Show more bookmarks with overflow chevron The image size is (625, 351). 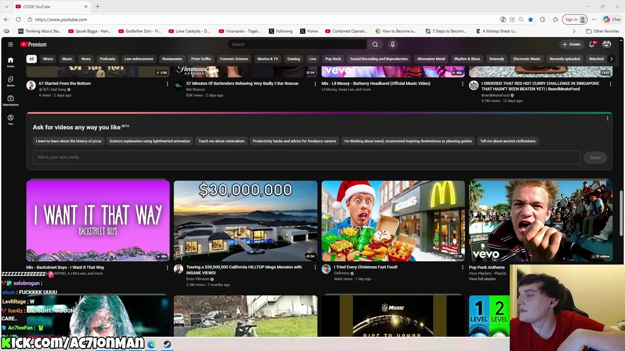click(574, 31)
